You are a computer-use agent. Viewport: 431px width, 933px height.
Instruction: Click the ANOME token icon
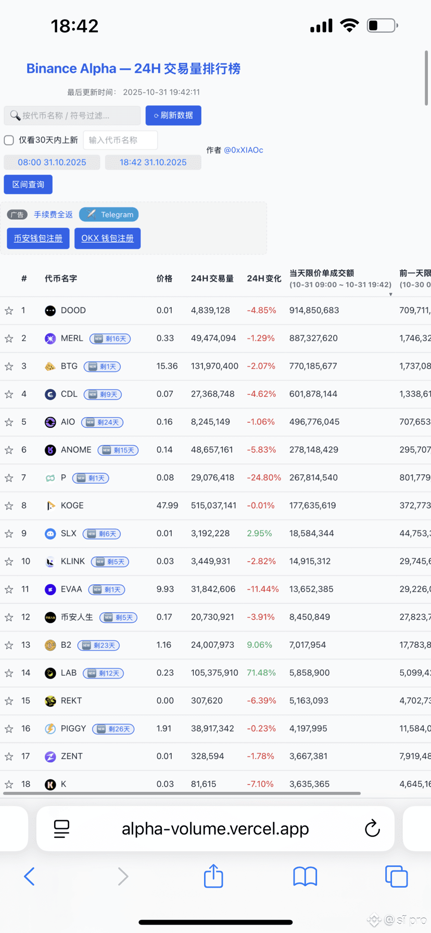coord(50,450)
